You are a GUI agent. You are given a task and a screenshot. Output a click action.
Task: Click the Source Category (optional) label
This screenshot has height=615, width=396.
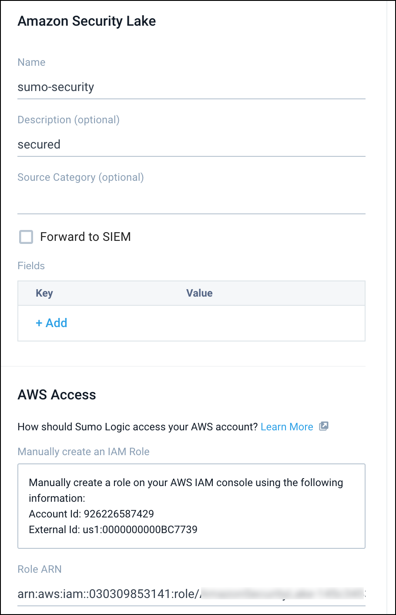pyautogui.click(x=81, y=177)
